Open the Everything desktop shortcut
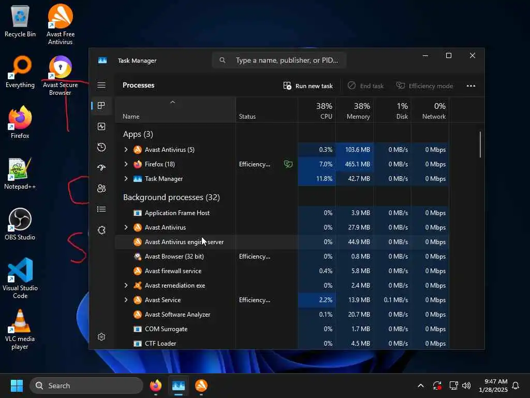 (x=20, y=72)
